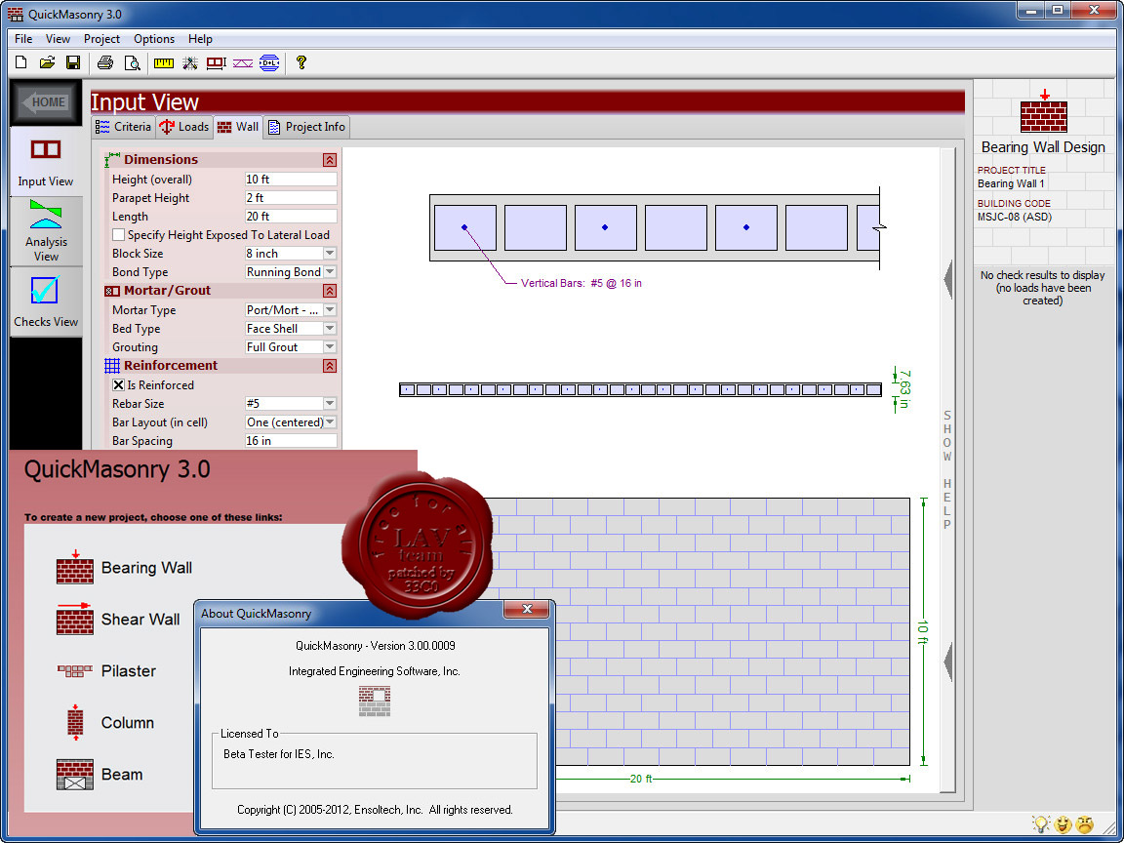Click the New file toolbar icon

click(x=20, y=63)
